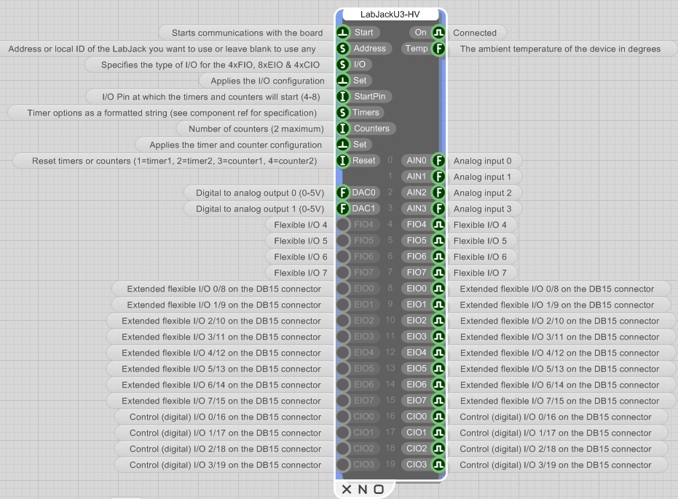The width and height of the screenshot is (678, 499).
Task: Click 'Digital to analog output 1 (0-5V)'
Action: (x=260, y=209)
